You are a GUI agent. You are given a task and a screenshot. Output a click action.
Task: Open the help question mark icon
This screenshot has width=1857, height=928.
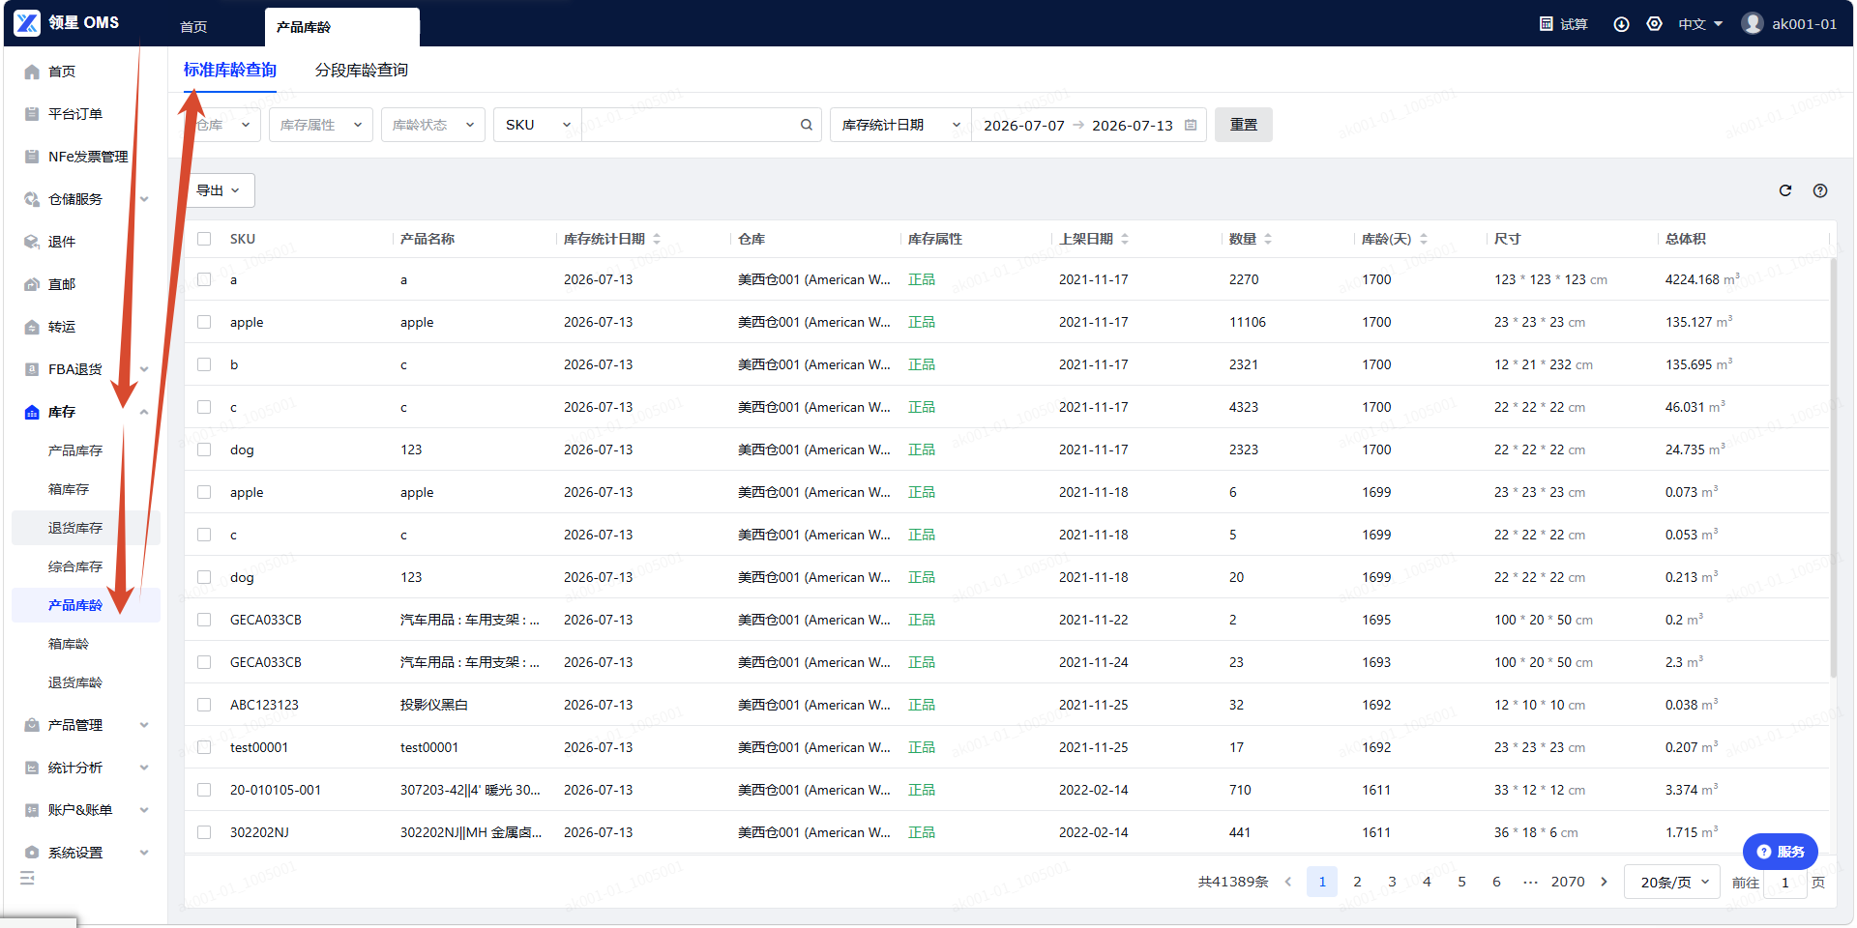[1820, 190]
